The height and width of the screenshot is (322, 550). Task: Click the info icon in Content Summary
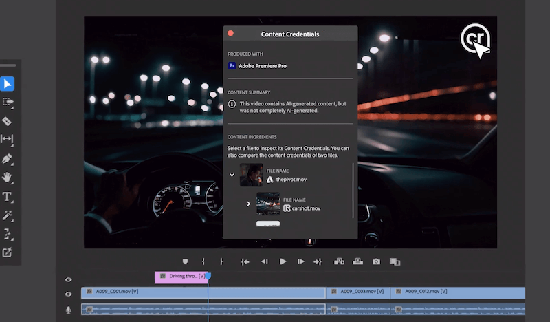(232, 104)
